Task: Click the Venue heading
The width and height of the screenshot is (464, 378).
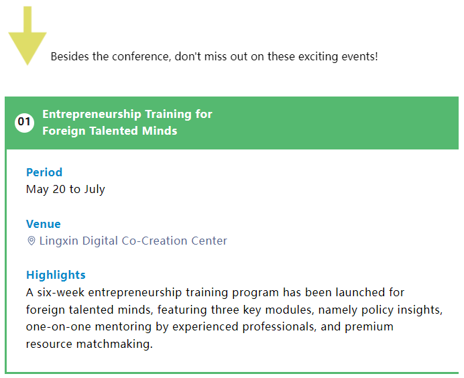Action: [x=43, y=225]
